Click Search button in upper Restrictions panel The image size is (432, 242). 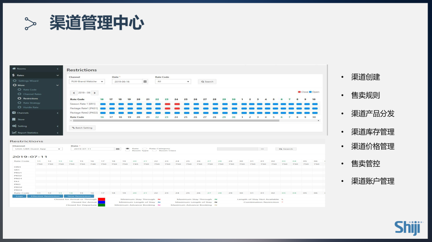pyautogui.click(x=207, y=82)
